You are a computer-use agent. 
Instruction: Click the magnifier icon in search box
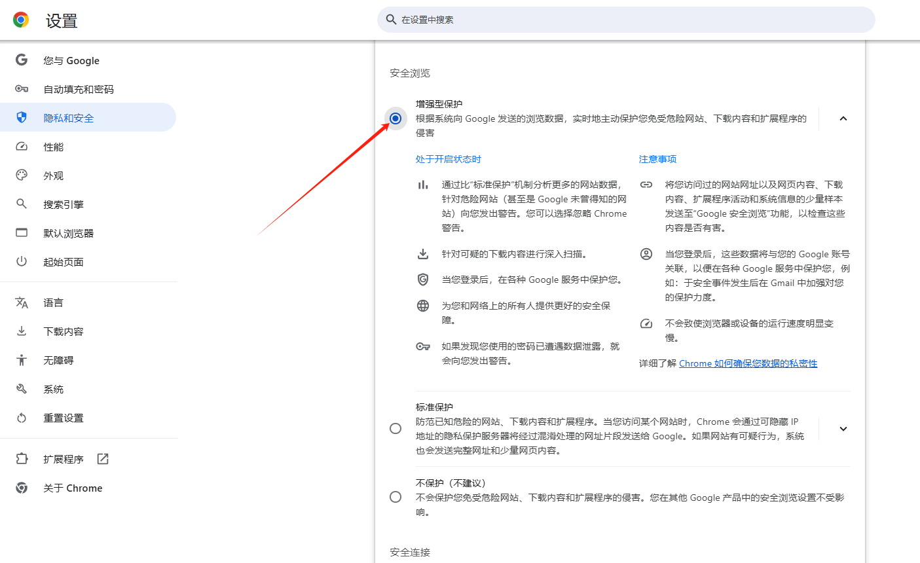click(x=391, y=20)
